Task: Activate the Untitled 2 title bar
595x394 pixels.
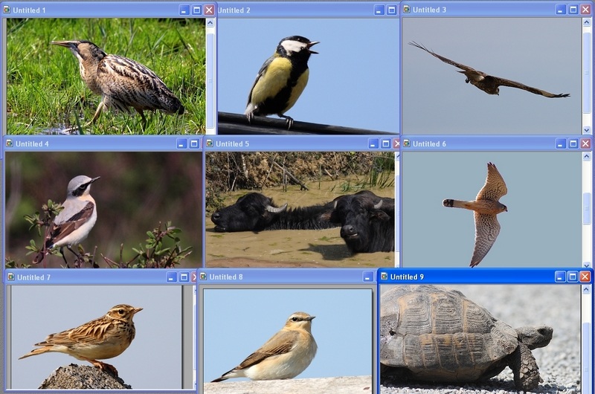Action: click(x=297, y=10)
